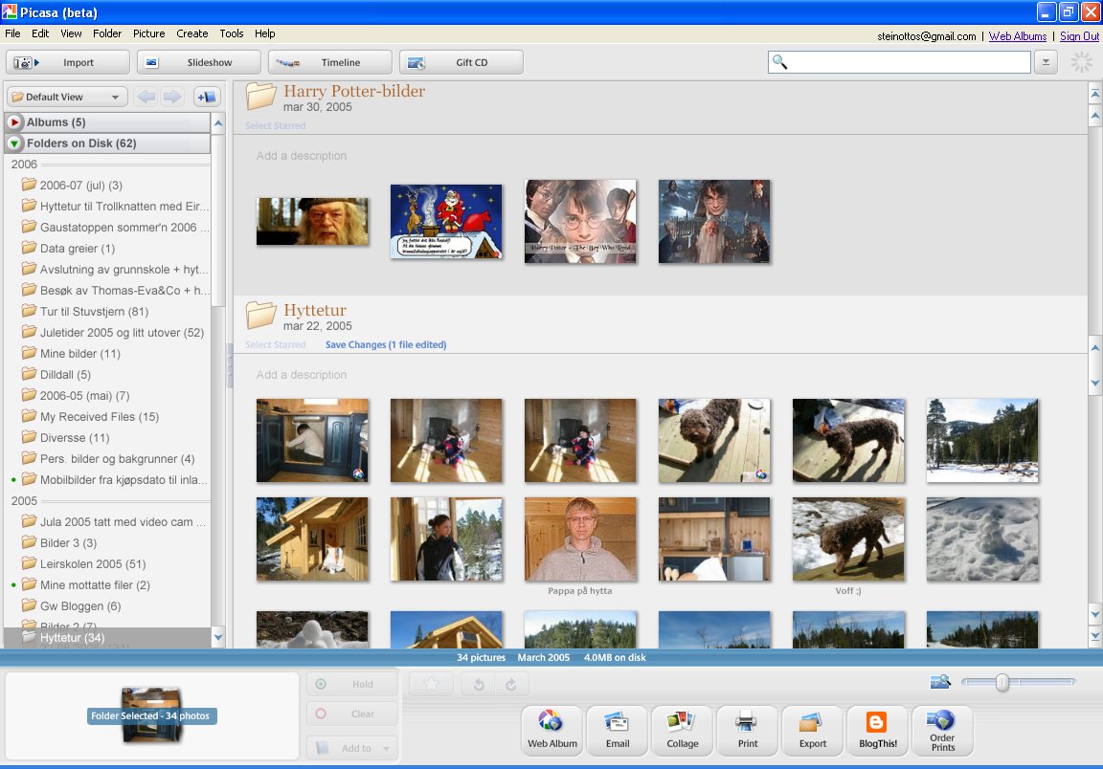
Task: Open the Edit menu
Action: pyautogui.click(x=40, y=33)
